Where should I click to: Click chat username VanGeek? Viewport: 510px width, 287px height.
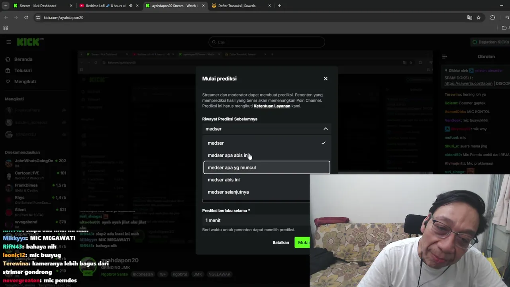(x=452, y=120)
